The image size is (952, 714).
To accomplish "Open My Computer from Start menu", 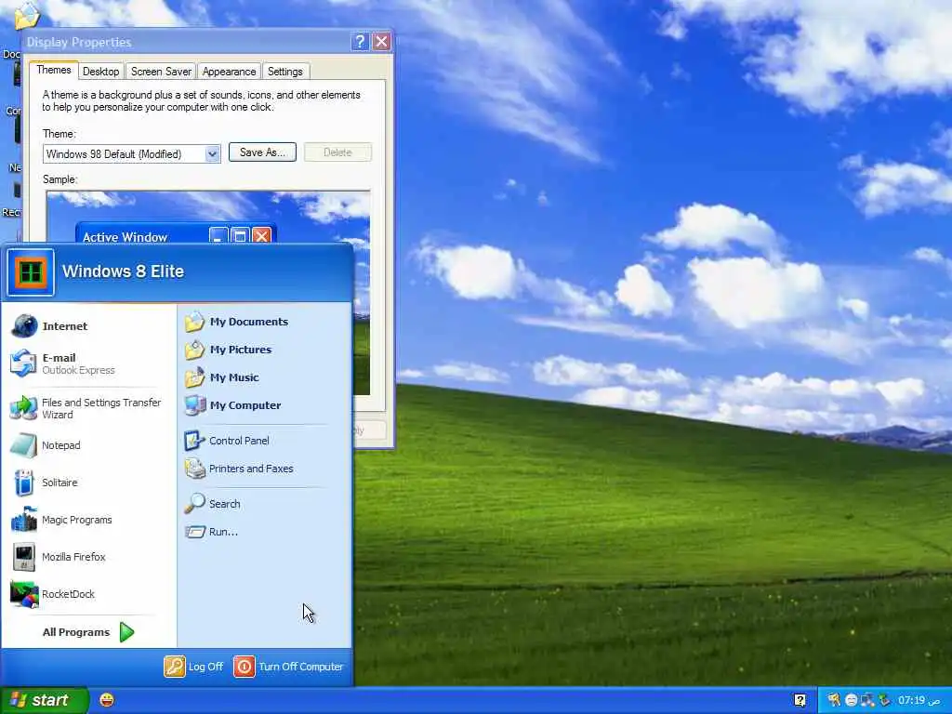I will [233, 405].
